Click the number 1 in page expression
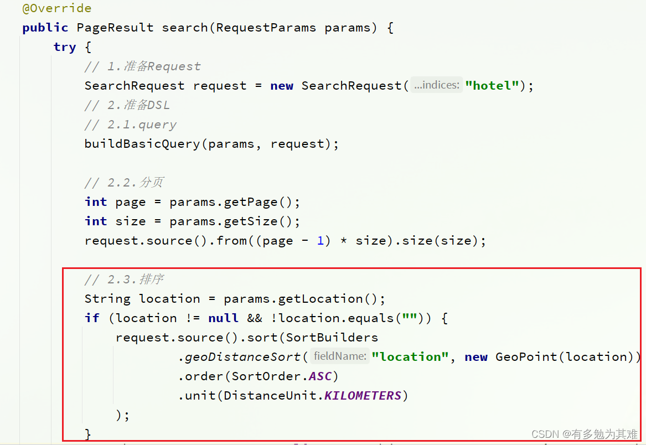This screenshot has width=646, height=445. pyautogui.click(x=321, y=241)
